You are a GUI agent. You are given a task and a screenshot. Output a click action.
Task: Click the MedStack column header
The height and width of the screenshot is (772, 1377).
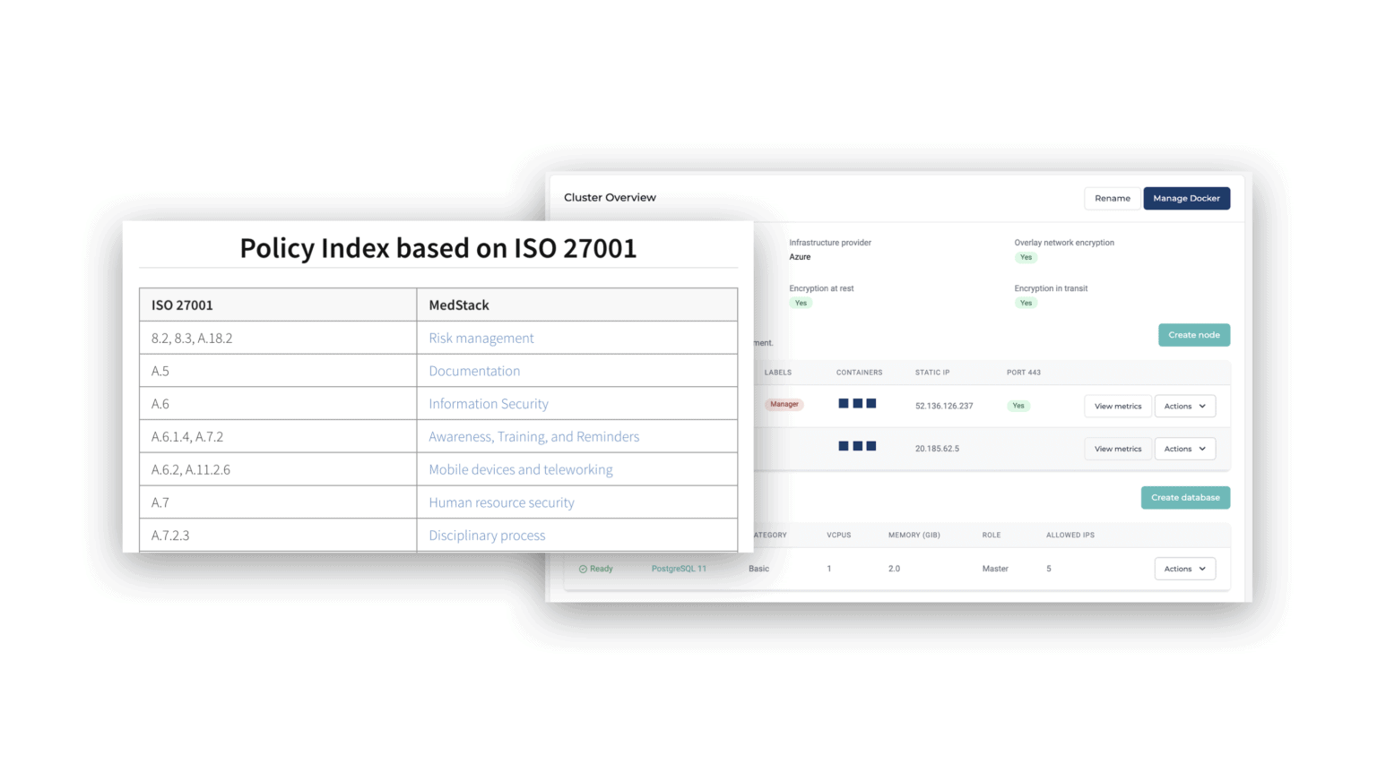pyautogui.click(x=577, y=305)
